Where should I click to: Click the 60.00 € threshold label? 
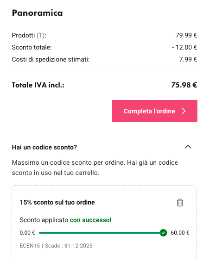tap(180, 233)
